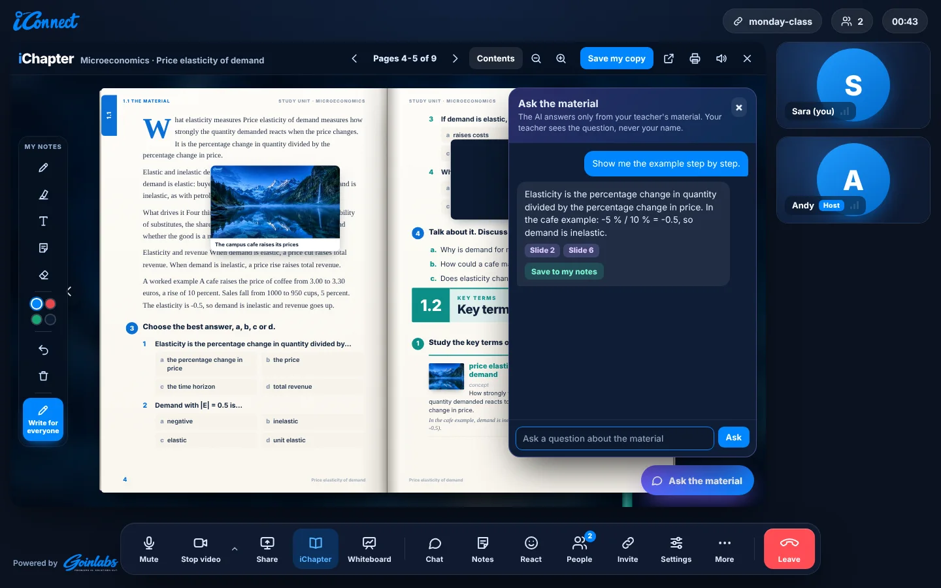Zoom in on the chapter pages
941x588 pixels.
(561, 59)
